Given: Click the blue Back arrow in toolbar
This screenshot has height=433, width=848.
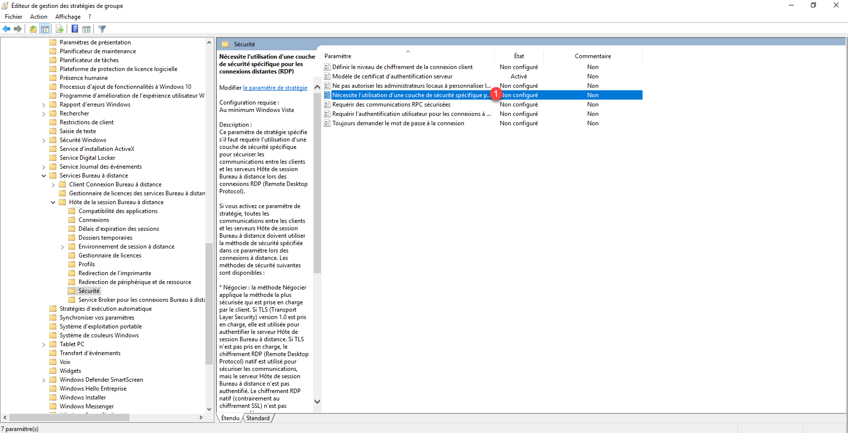Looking at the screenshot, I should click(6, 29).
